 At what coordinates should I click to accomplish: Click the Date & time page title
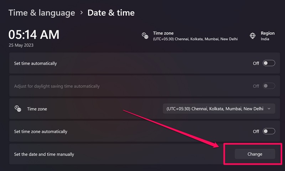111,13
